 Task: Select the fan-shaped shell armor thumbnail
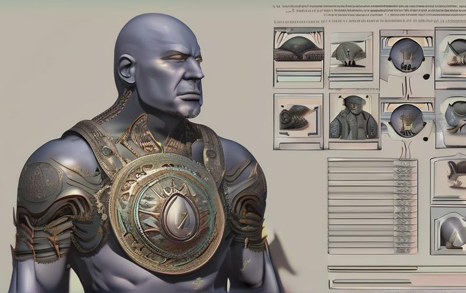point(351,55)
